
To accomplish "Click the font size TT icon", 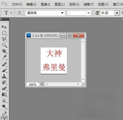I will [97, 13].
